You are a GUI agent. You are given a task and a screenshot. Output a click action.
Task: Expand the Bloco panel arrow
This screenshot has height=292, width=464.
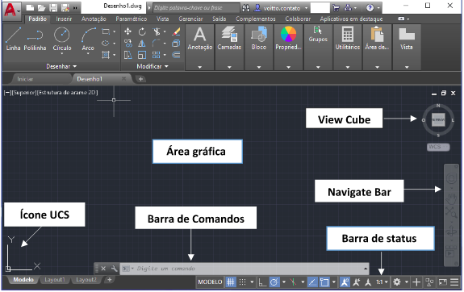[259, 67]
